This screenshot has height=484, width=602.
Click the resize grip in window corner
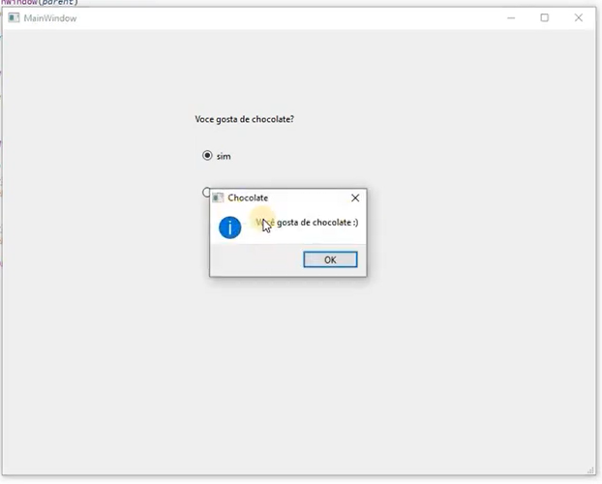(591, 470)
